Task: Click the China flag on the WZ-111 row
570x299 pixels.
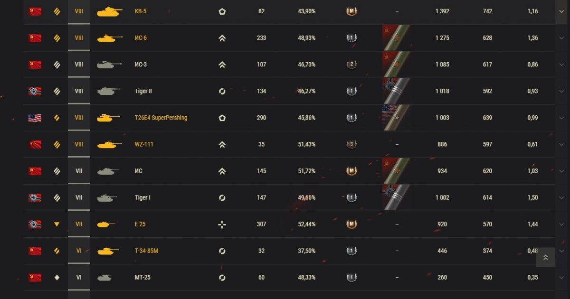Action: (35, 144)
